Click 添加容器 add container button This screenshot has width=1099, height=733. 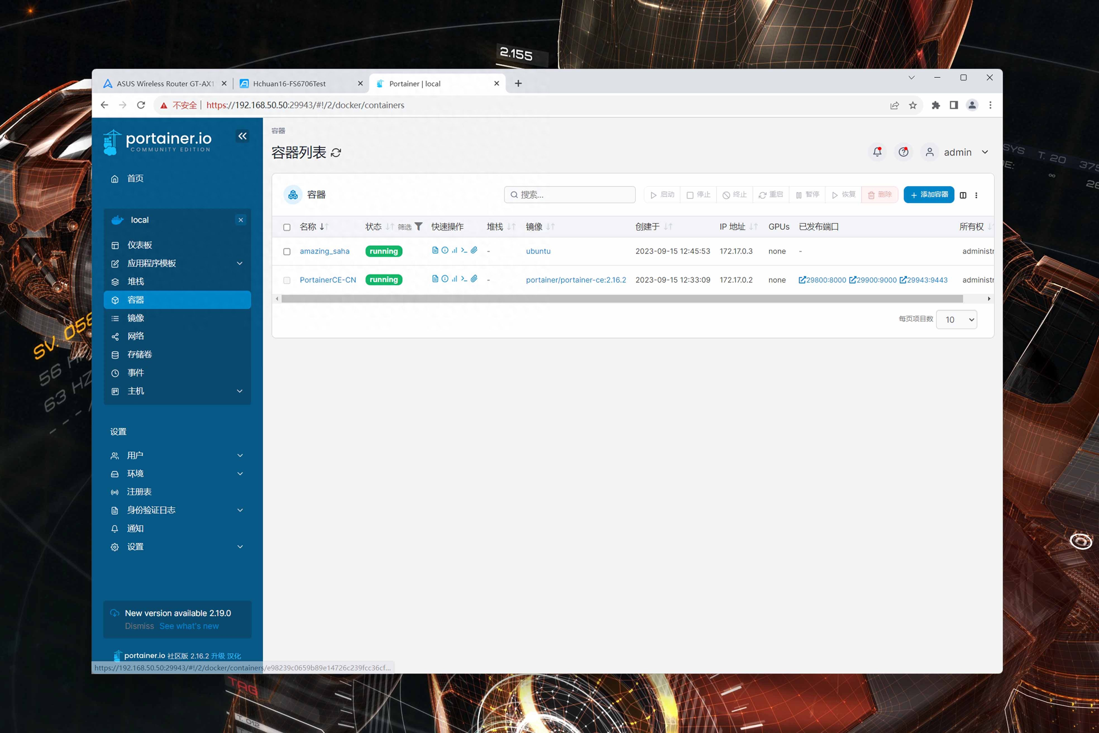[x=928, y=194]
